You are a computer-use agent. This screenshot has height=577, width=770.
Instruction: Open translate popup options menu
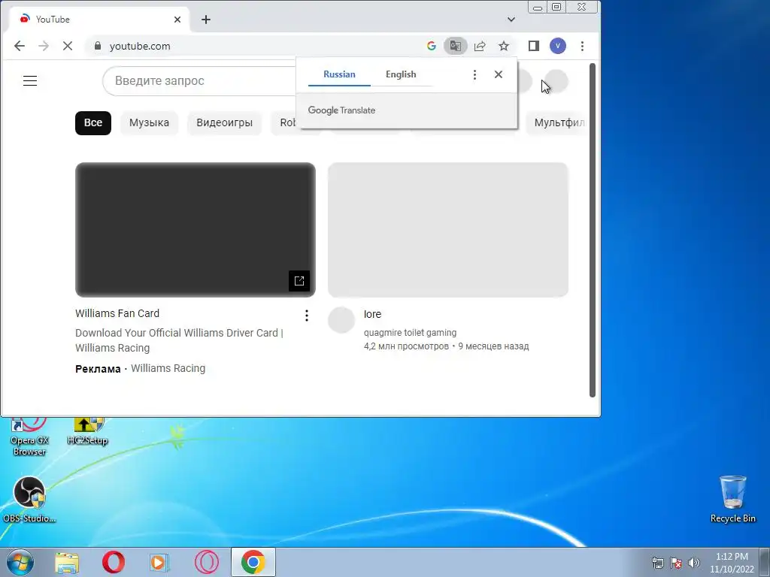(x=474, y=74)
